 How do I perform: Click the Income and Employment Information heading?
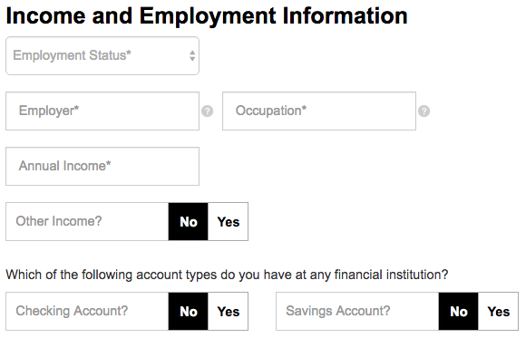207,16
